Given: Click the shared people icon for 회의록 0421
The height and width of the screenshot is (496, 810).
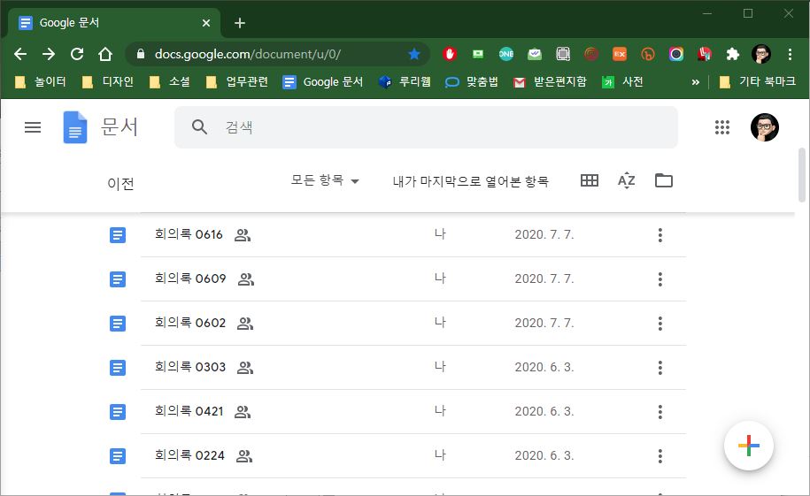Looking at the screenshot, I should point(243,412).
